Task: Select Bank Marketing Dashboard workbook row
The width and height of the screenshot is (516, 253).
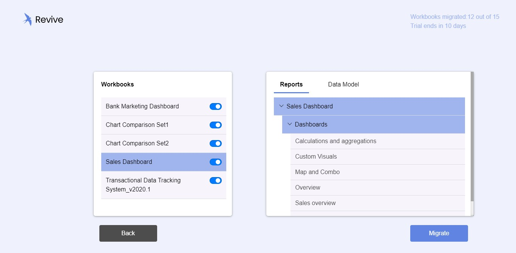Action: click(142, 106)
